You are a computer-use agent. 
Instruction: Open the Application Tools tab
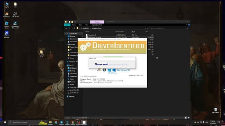[97, 25]
